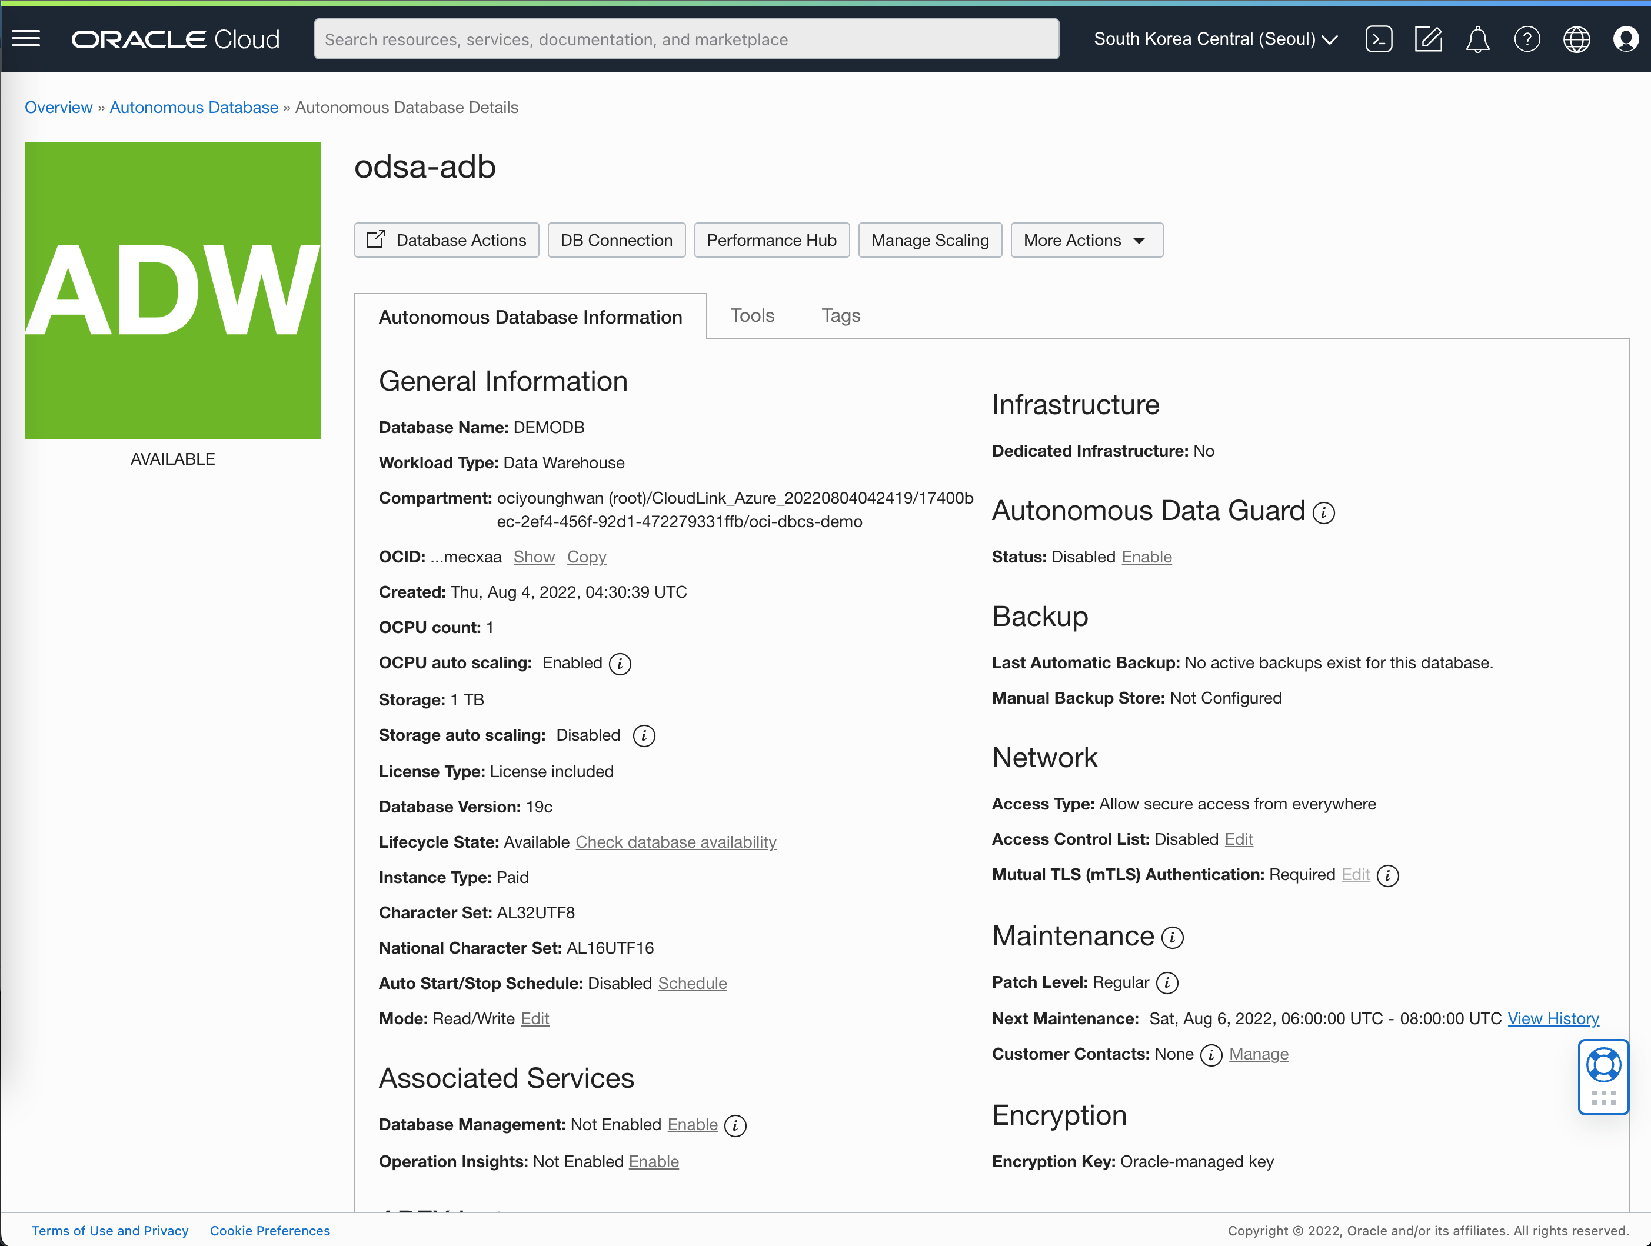Open the help question mark icon
The width and height of the screenshot is (1651, 1246).
[1527, 39]
